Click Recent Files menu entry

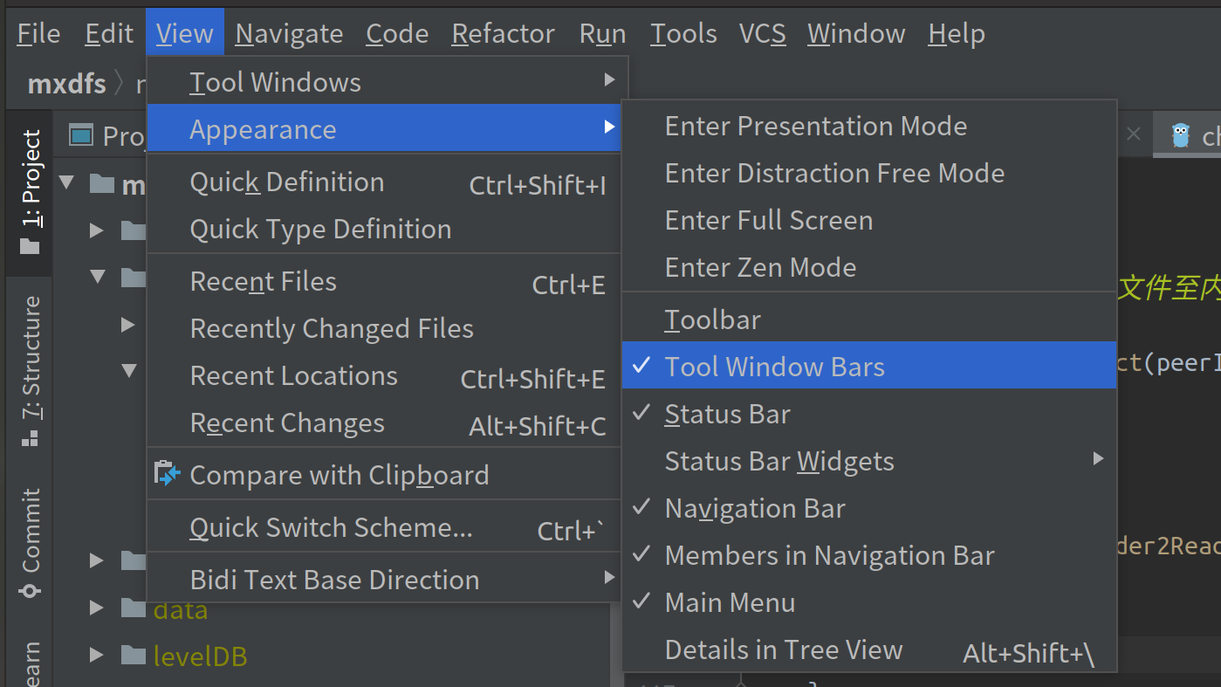pyautogui.click(x=263, y=281)
